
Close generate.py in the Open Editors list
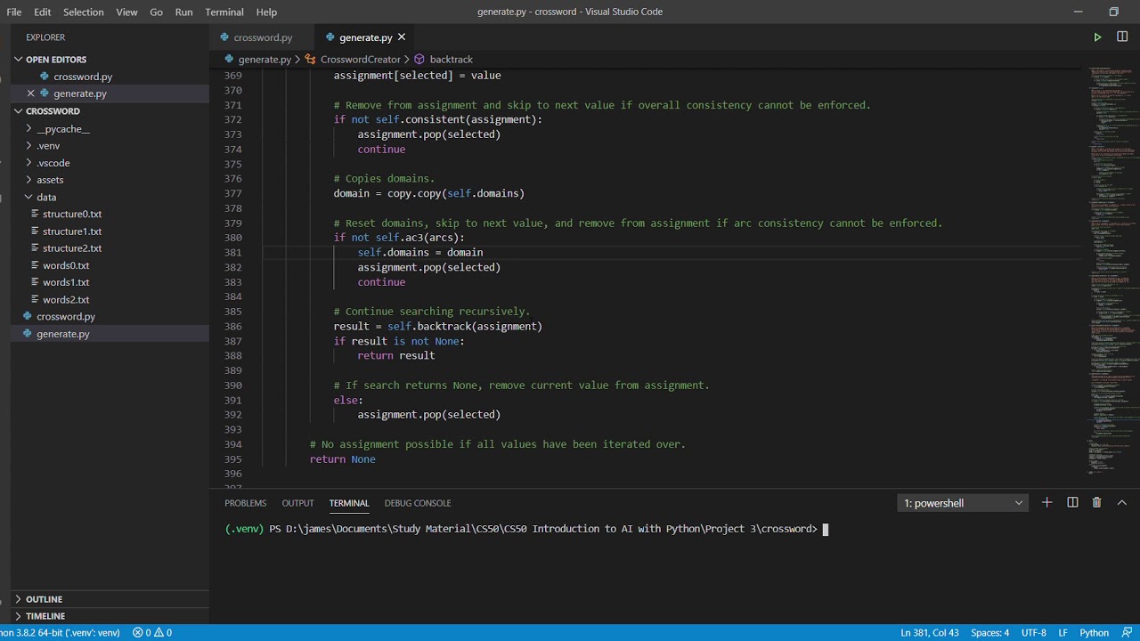[30, 93]
